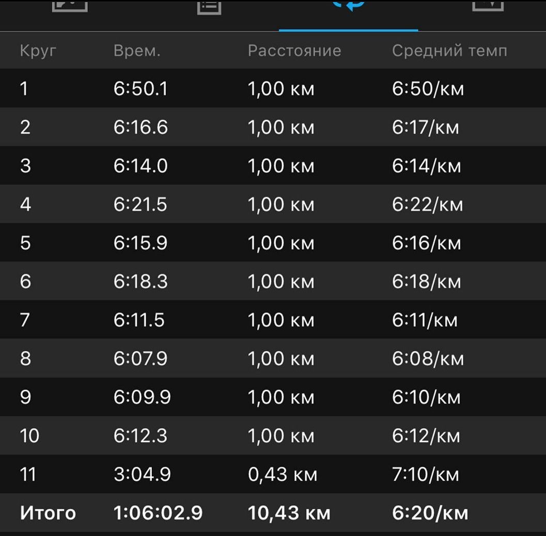546x536 pixels.
Task: Select lap 9 with time 6:09.9
Action: pos(273,397)
